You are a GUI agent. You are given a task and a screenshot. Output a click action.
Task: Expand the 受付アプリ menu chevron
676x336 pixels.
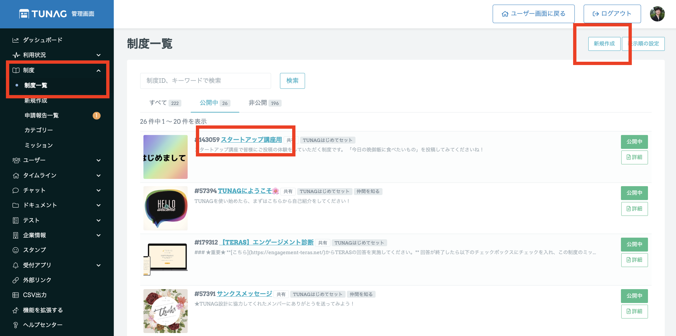[x=98, y=265]
